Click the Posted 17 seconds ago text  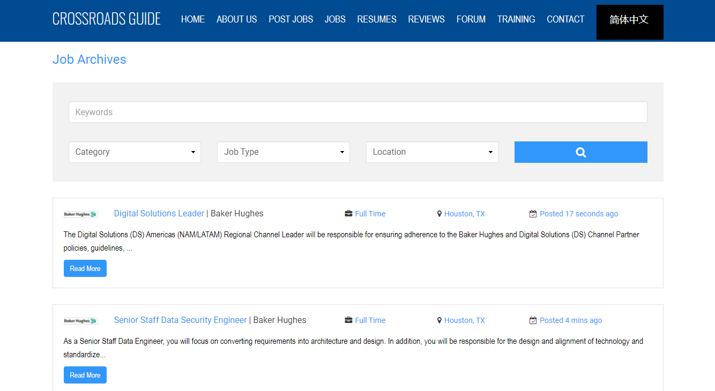coord(579,214)
